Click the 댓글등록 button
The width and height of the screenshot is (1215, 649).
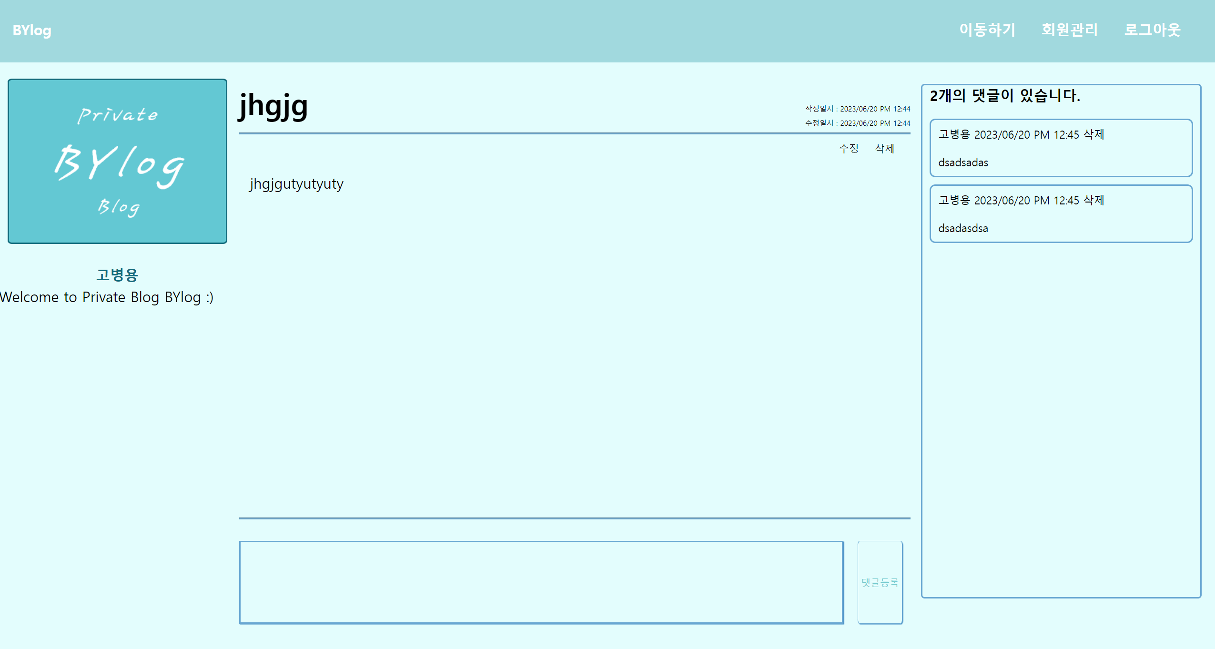pyautogui.click(x=880, y=582)
